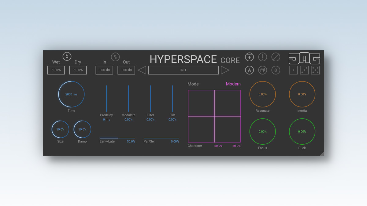The width and height of the screenshot is (367, 206).
Task: Click the exclamation mark panic icon
Action: pos(262,57)
